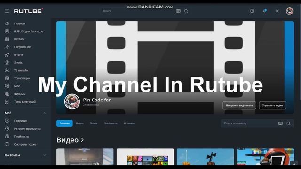
Task: Open the profile avatar menu
Action: point(290,11)
